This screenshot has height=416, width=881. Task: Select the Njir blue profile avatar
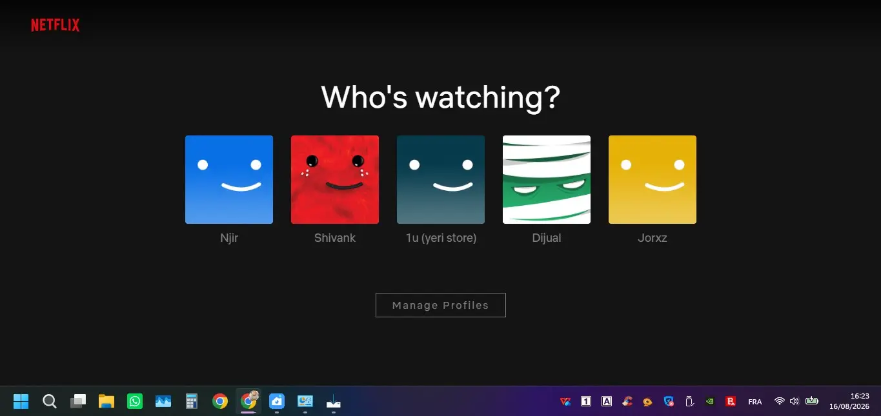[229, 179]
